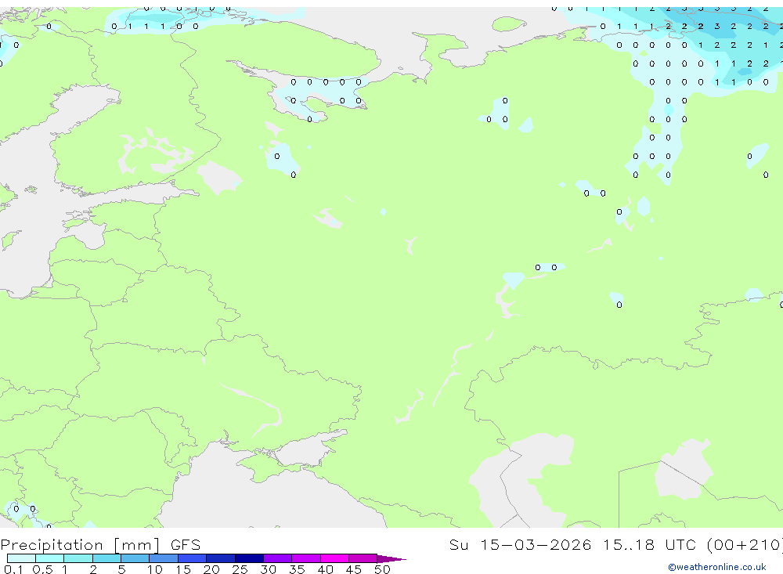This screenshot has width=783, height=574.
Task: Select the 5–10 mm legend color box
Action: point(135,558)
